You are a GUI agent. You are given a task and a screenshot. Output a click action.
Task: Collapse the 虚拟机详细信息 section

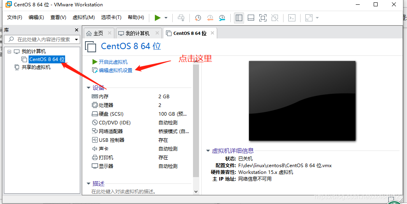coord(208,151)
